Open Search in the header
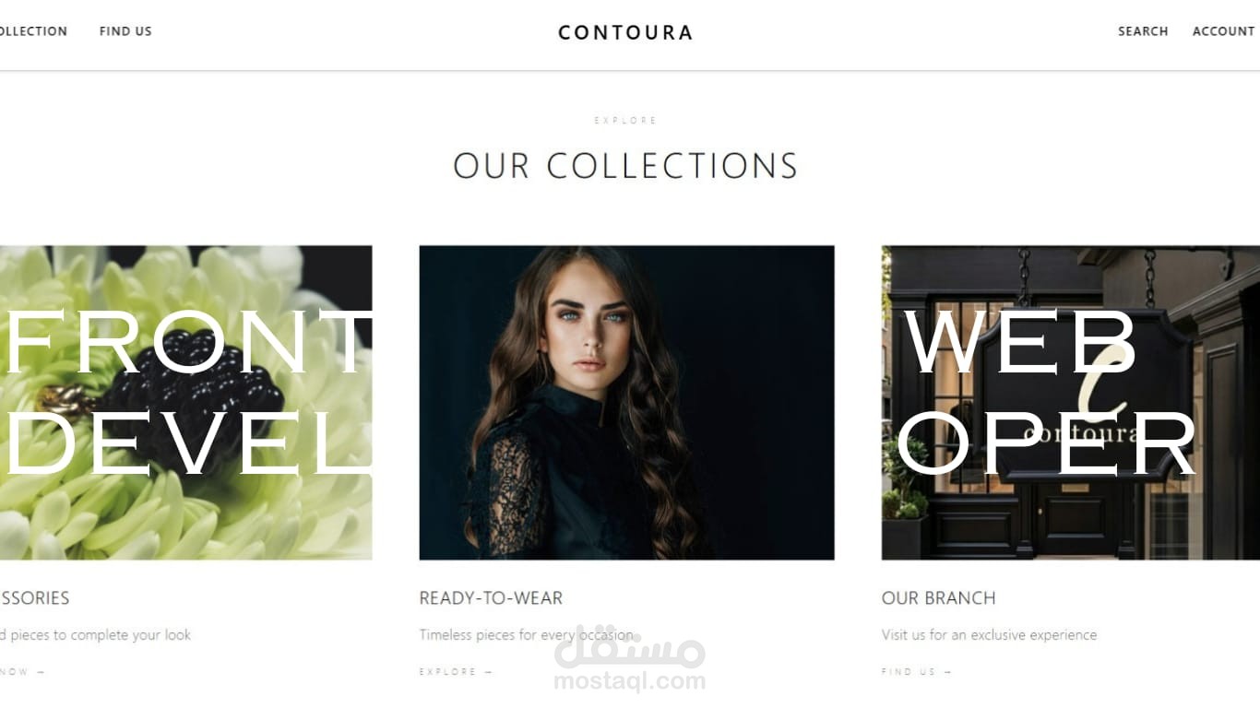1260x708 pixels. (x=1143, y=31)
